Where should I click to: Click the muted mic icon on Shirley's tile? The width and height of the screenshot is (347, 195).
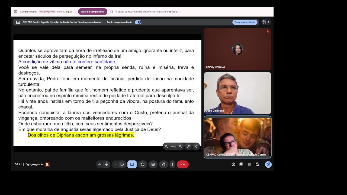[268, 32]
